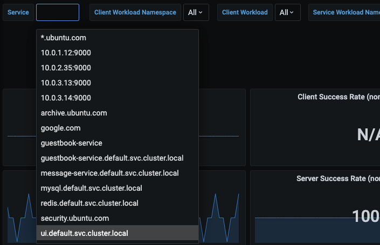Pick the guestbook-service option
The height and width of the screenshot is (245, 380).
[71, 143]
